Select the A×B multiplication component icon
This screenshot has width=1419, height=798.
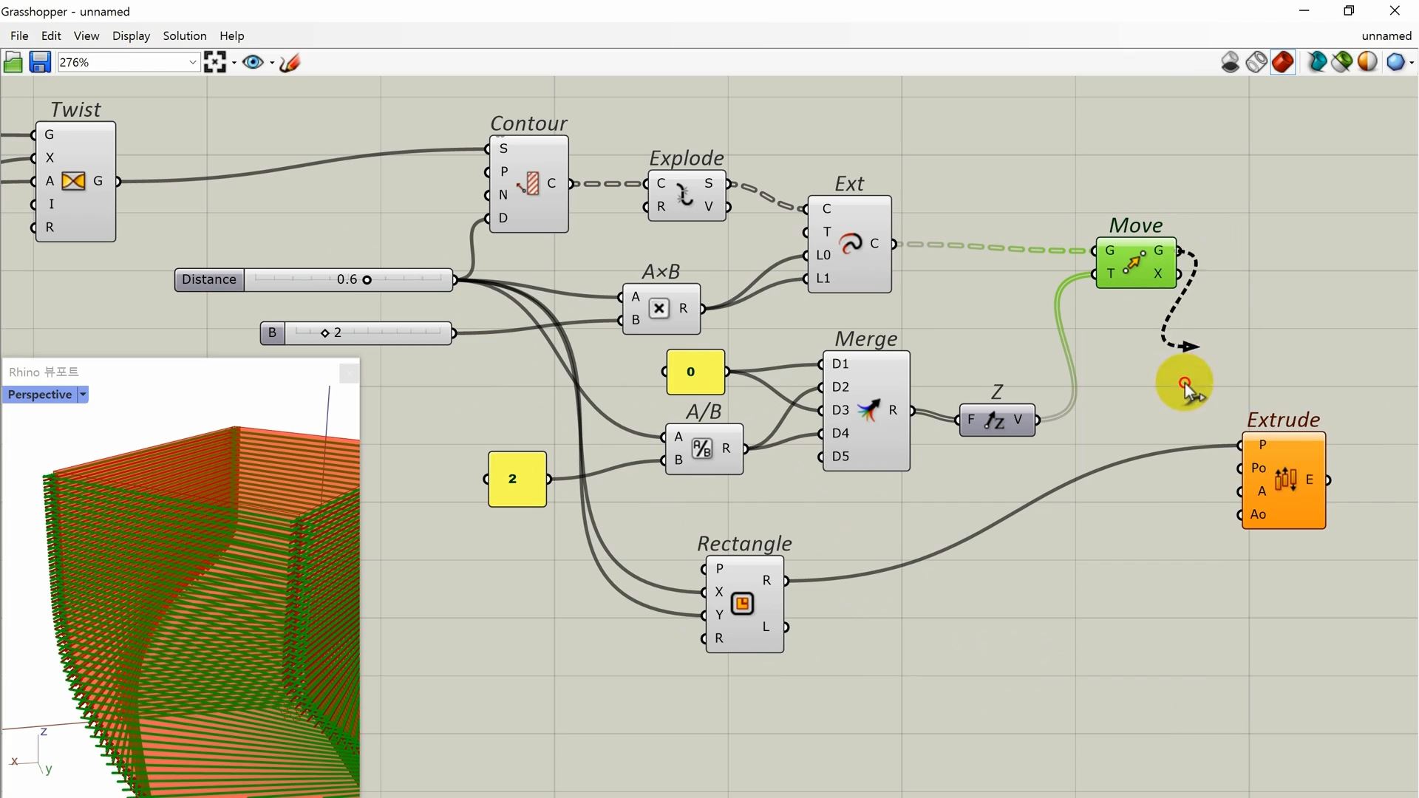(659, 308)
